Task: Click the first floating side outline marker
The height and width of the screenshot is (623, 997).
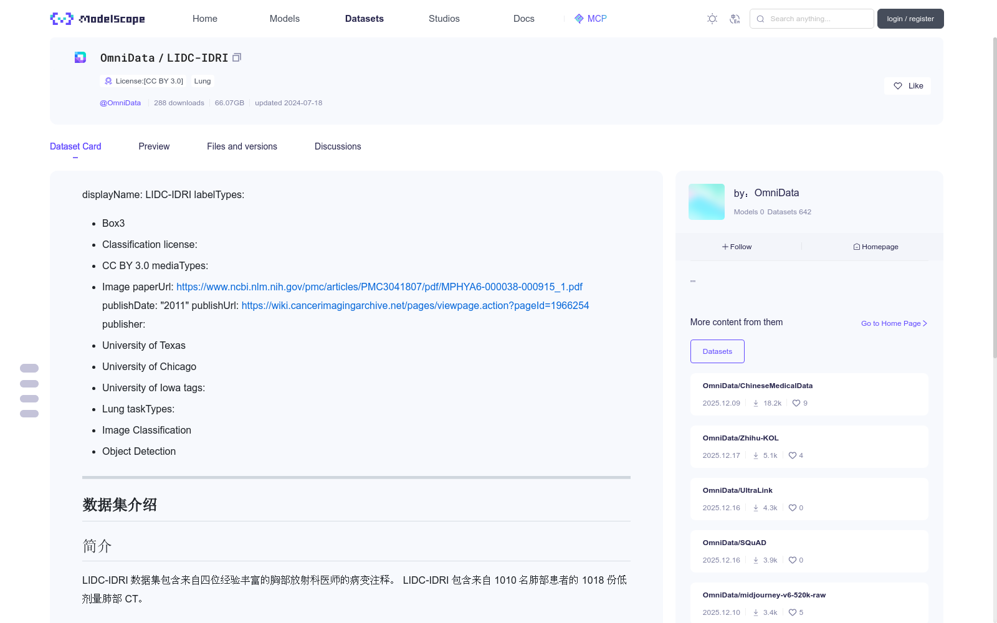Action: coord(29,368)
